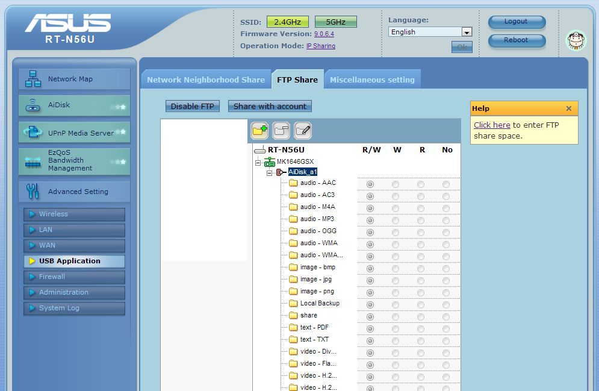Viewport: 599px width, 391px height.
Task: Open Network Map from sidebar icon
Action: [x=33, y=79]
